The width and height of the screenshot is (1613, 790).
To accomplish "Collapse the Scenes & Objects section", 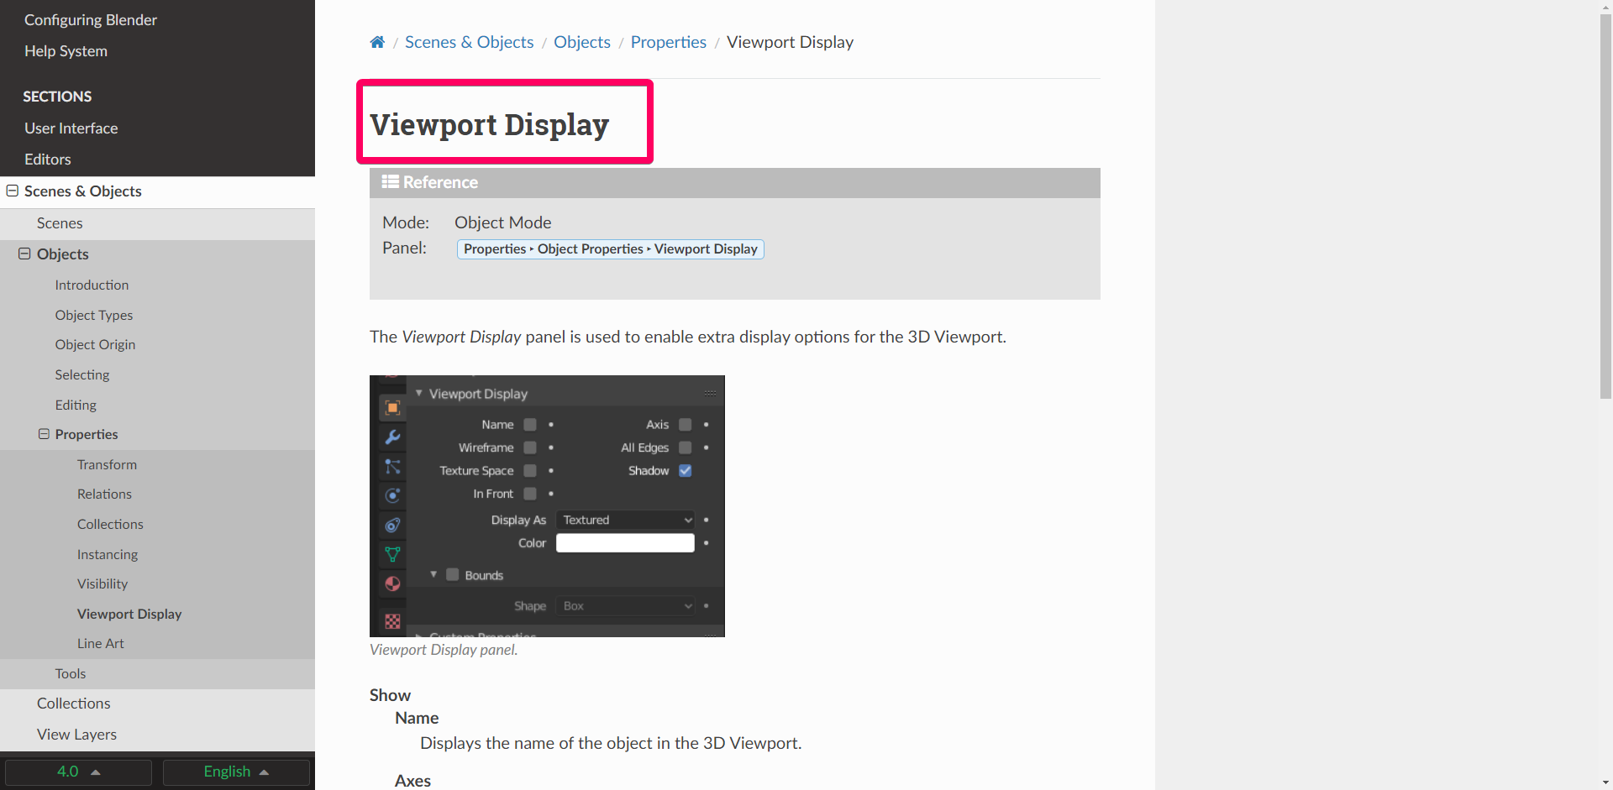I will (x=13, y=191).
